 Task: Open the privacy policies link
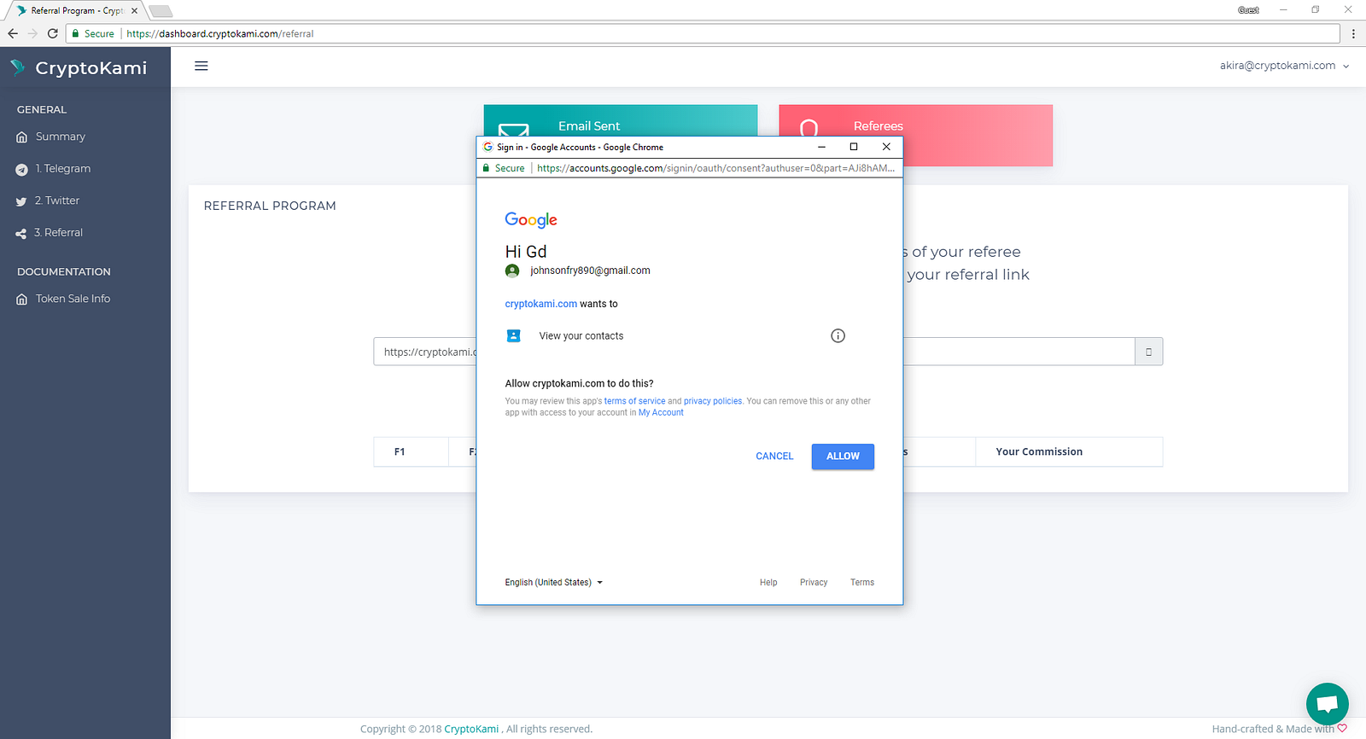pyautogui.click(x=713, y=401)
